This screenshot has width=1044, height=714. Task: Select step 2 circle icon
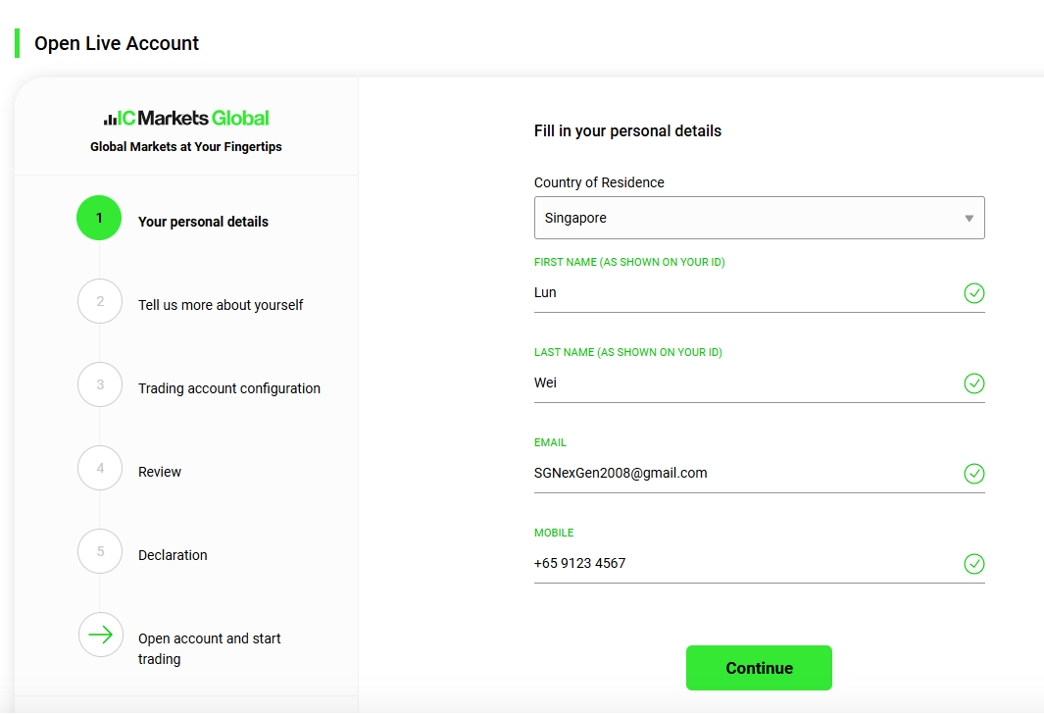(100, 301)
